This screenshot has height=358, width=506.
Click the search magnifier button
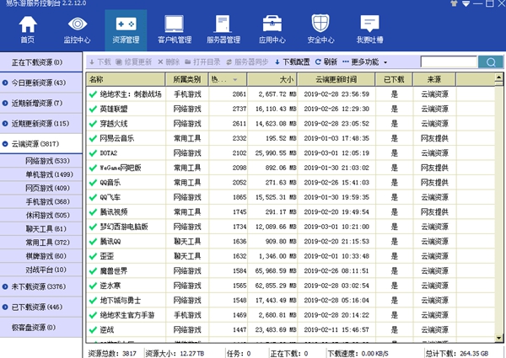tap(490, 61)
